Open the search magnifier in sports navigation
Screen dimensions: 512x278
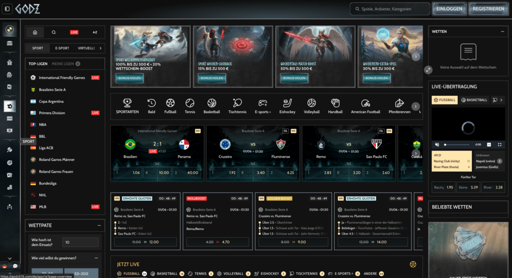point(53,32)
